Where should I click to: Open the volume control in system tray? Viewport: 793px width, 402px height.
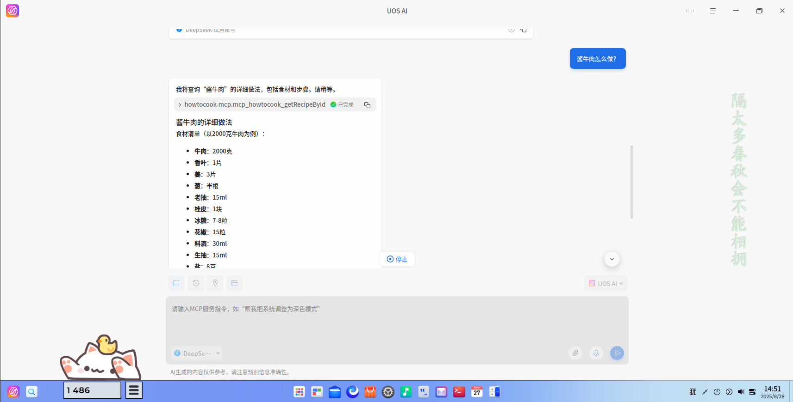pyautogui.click(x=741, y=392)
